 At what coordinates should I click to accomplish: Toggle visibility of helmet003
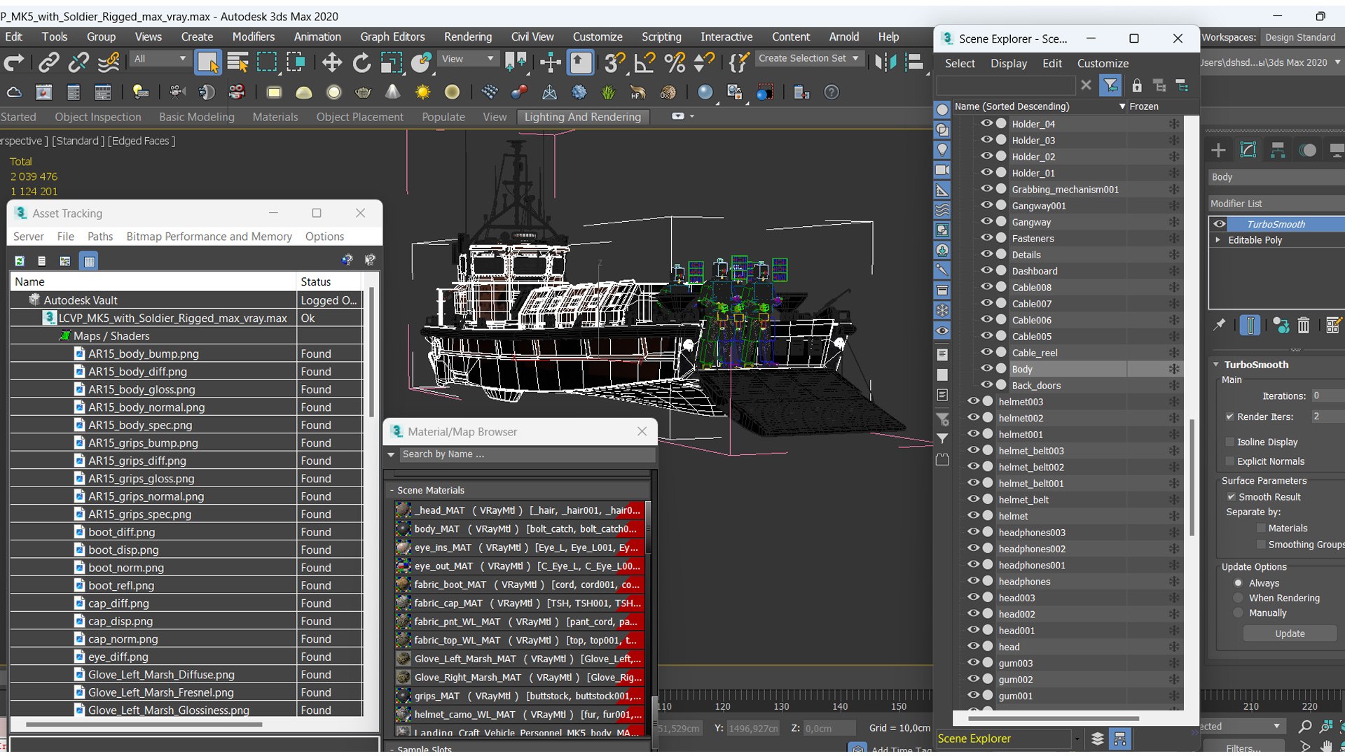(973, 401)
